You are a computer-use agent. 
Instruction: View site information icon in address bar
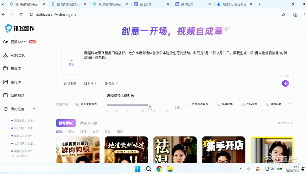point(32,15)
